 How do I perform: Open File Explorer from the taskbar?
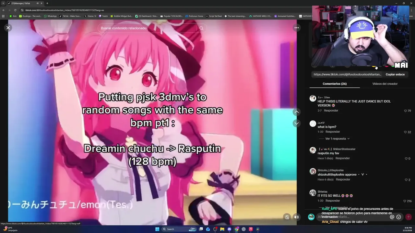pyautogui.click(x=222, y=229)
